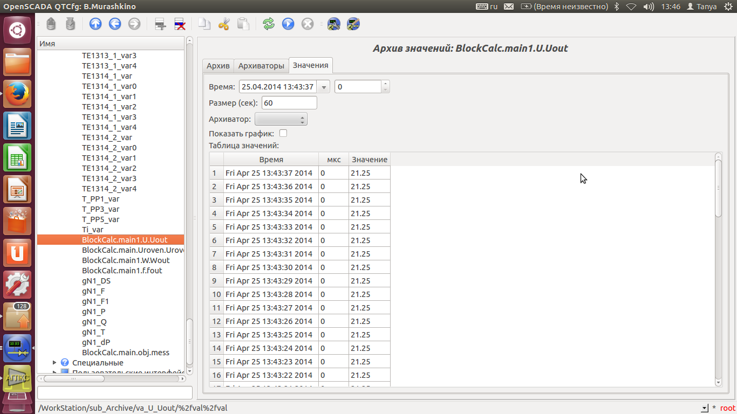Switch to the Архиваторы tab
This screenshot has height=414, width=737.
coord(261,66)
